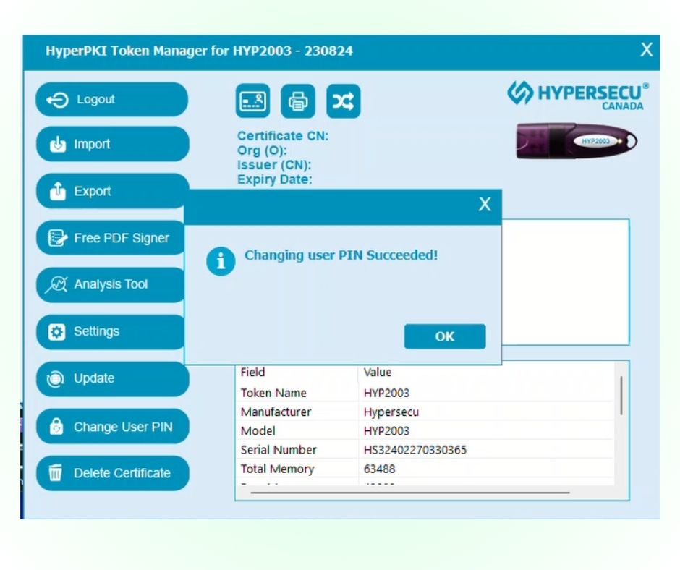Screen dimensions: 680x570
Task: Click the value 'Hypersecu'
Action: click(x=391, y=412)
